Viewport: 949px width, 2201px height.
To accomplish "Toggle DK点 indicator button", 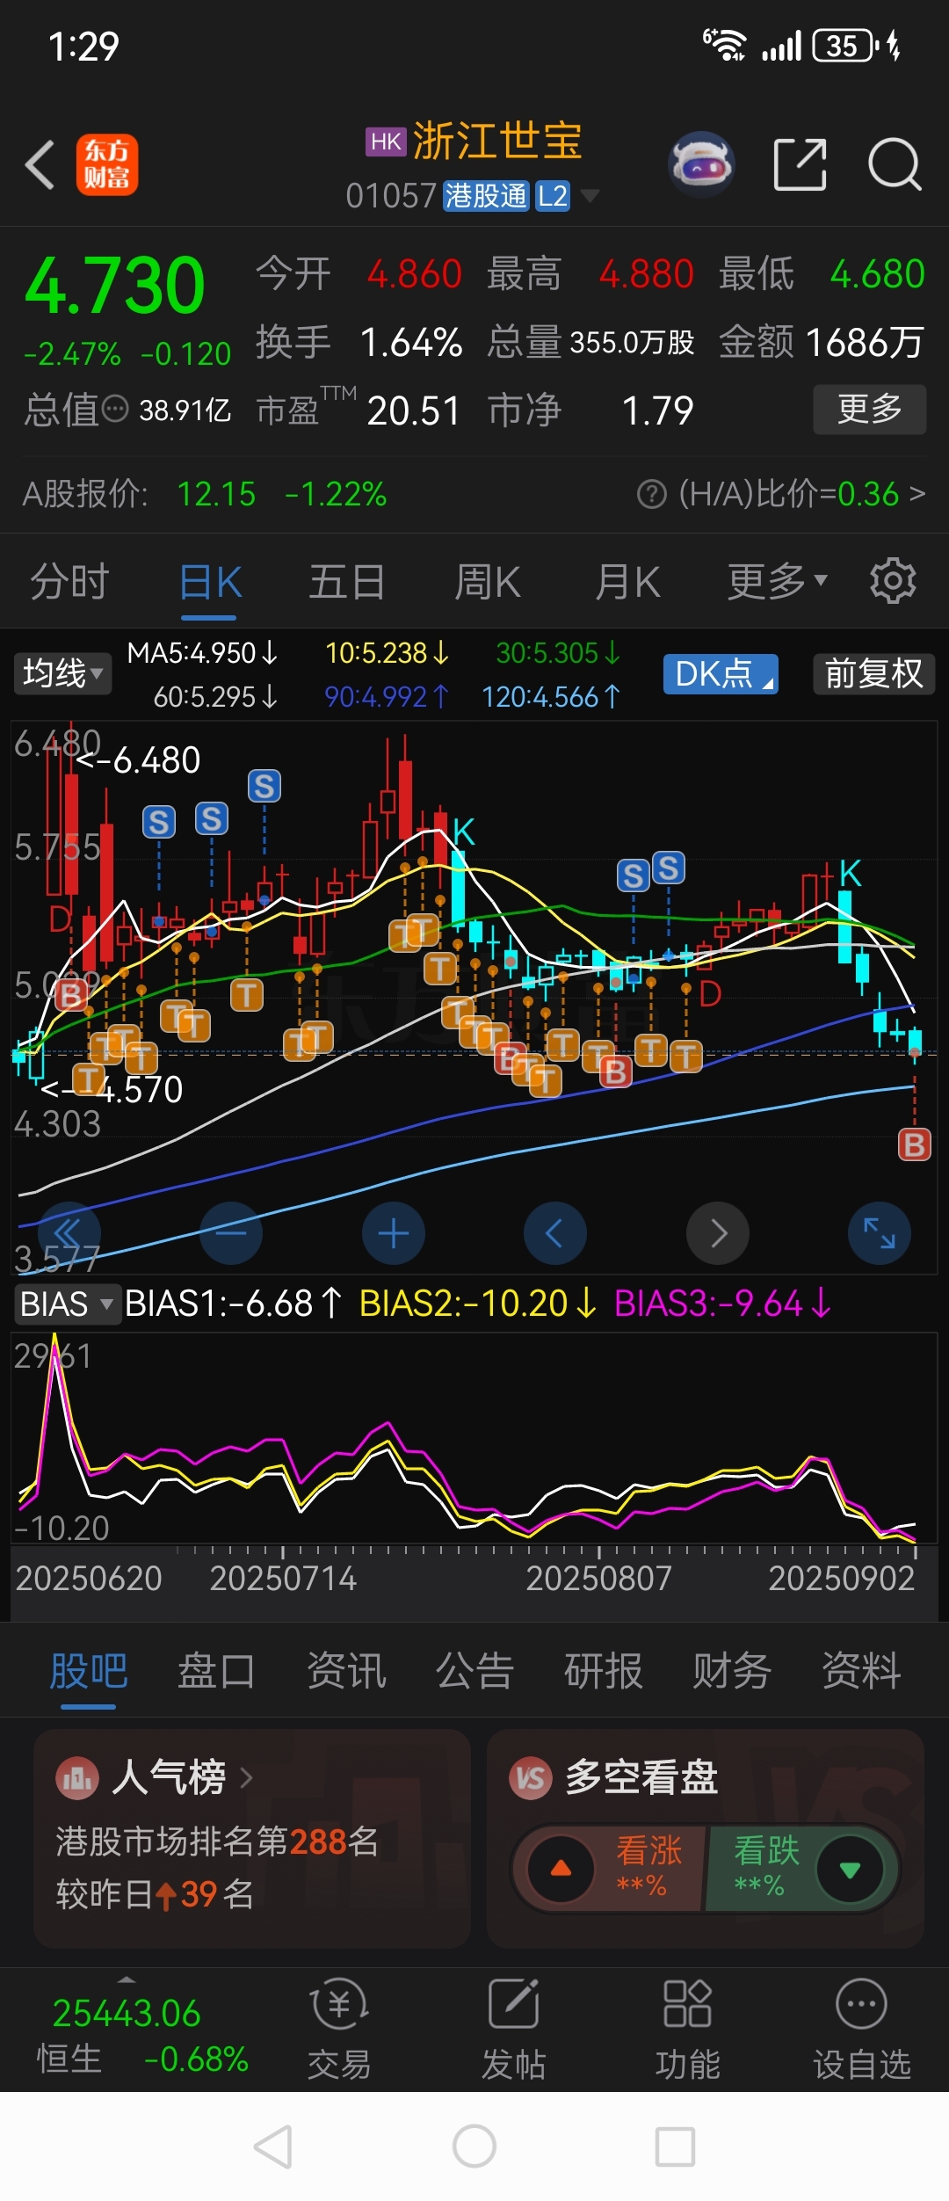I will [x=721, y=673].
